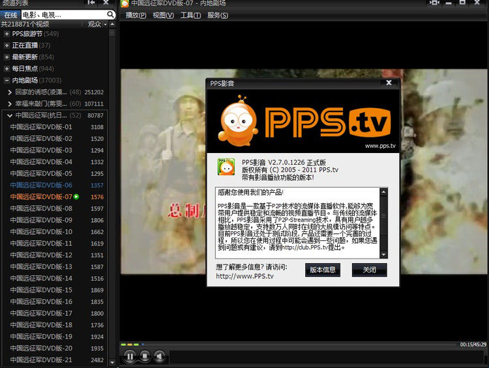Open the http://www.PPS.tv link
The image size is (489, 368).
click(244, 276)
